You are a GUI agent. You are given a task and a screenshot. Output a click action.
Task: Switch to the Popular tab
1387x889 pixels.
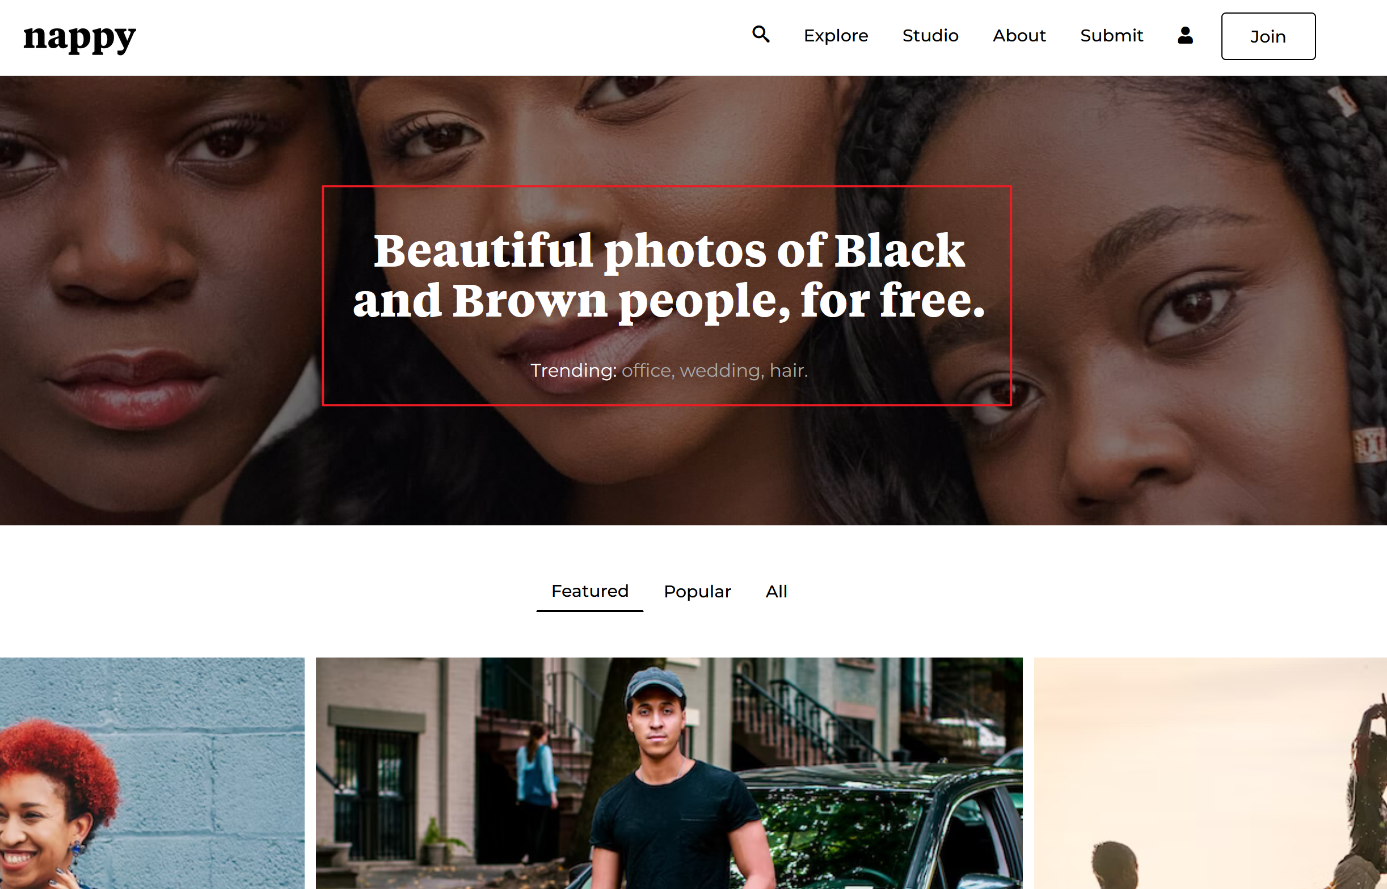click(x=697, y=592)
